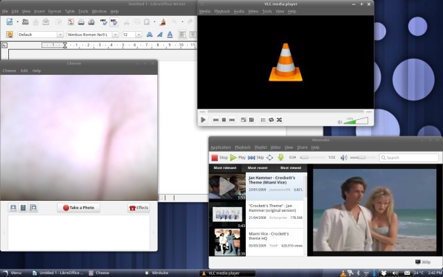This screenshot has height=277, width=443.
Task: Open the paragraph style Default dropdown
Action: click(59, 34)
